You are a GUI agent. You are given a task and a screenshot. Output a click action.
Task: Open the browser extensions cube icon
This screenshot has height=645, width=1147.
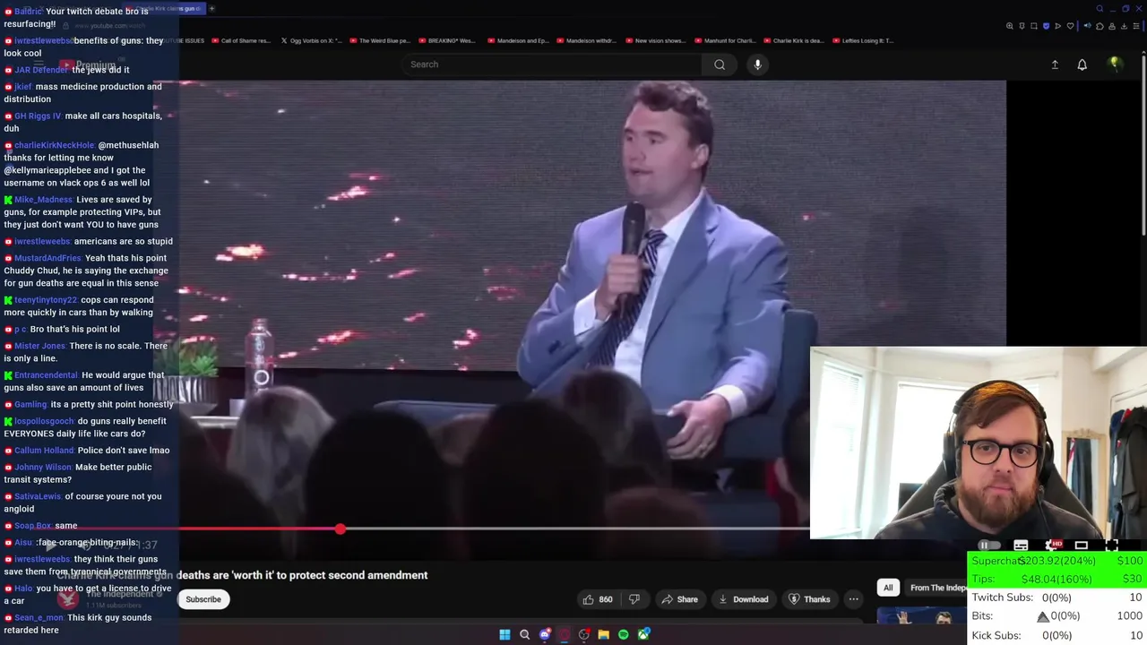point(1100,26)
